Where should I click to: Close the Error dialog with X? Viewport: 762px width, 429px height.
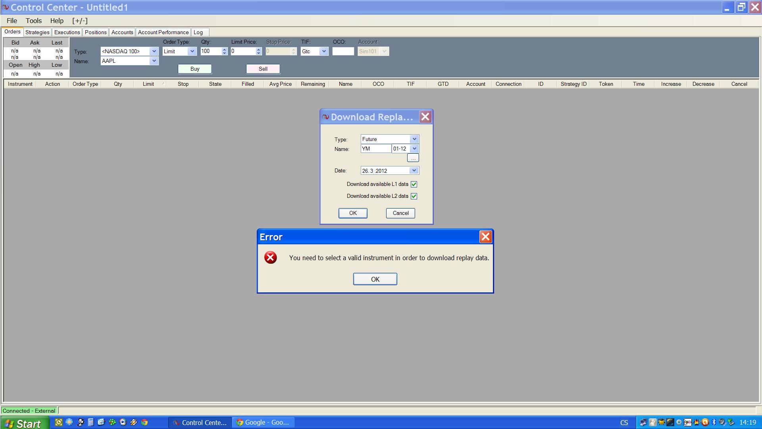click(485, 237)
